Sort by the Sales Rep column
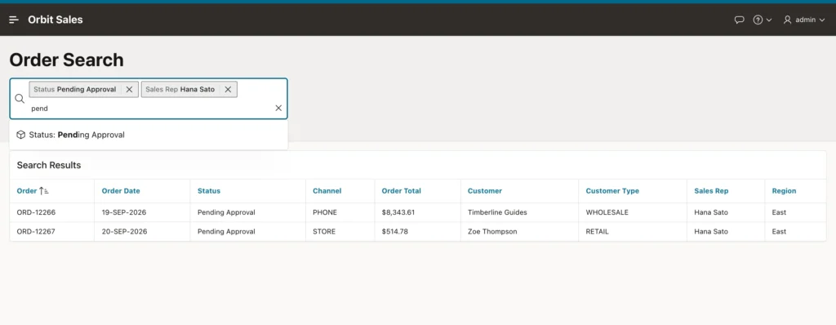The image size is (836, 325). (x=711, y=190)
